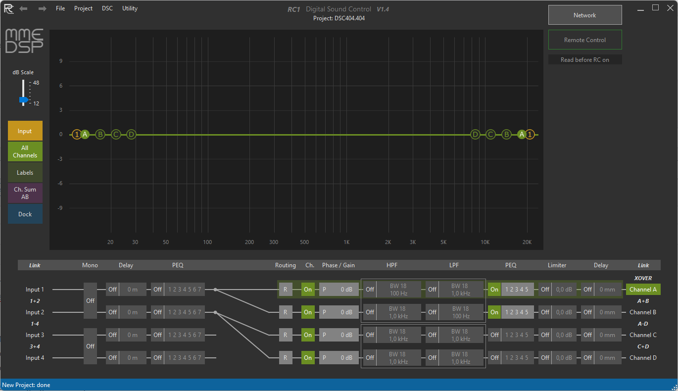Image resolution: width=678 pixels, height=391 pixels.
Task: Click the Network button
Action: point(584,15)
